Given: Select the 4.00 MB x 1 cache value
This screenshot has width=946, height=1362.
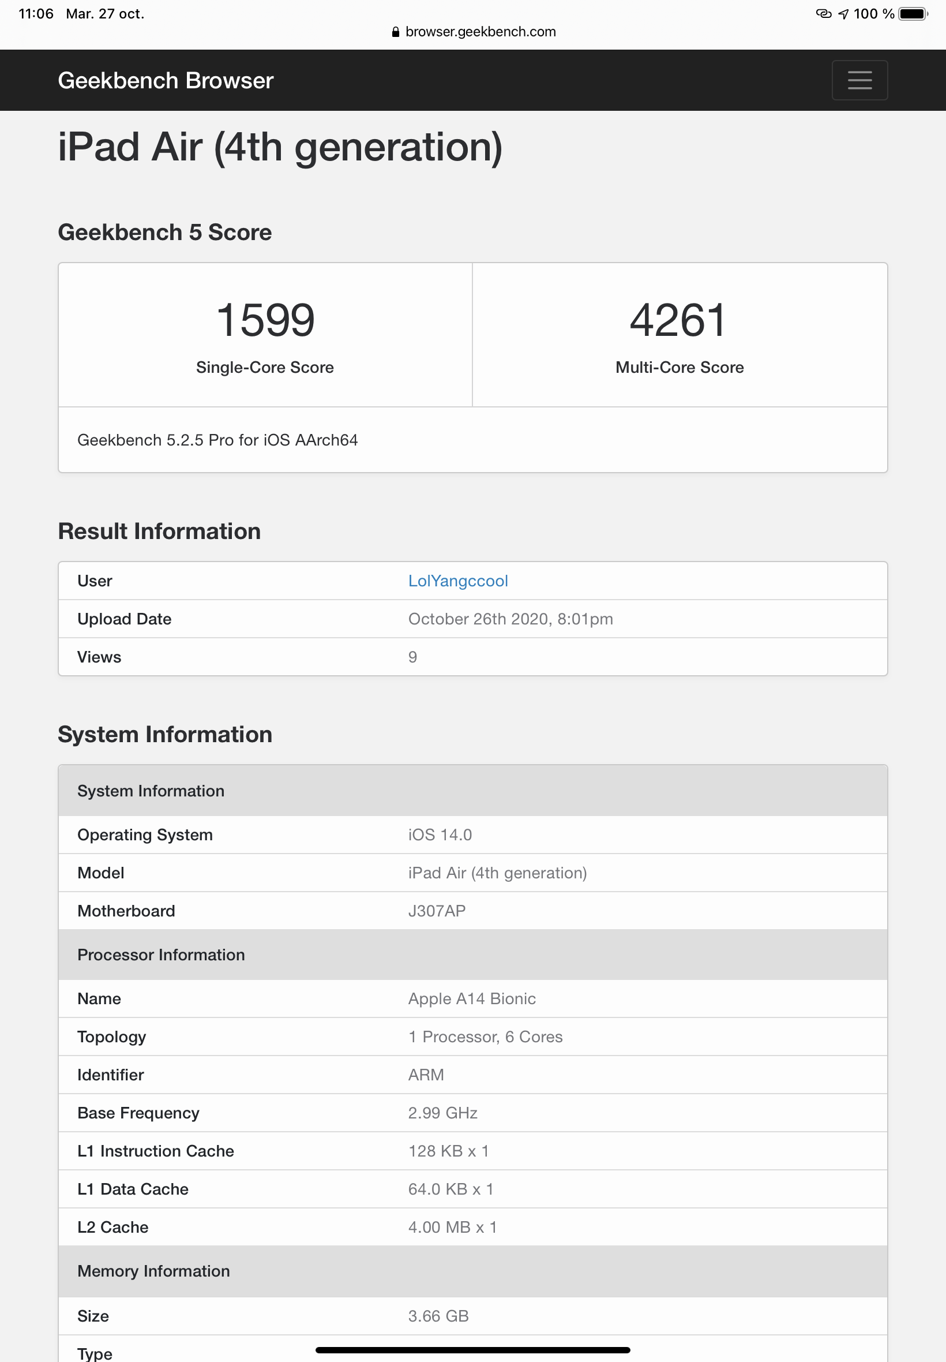Looking at the screenshot, I should tap(452, 1228).
